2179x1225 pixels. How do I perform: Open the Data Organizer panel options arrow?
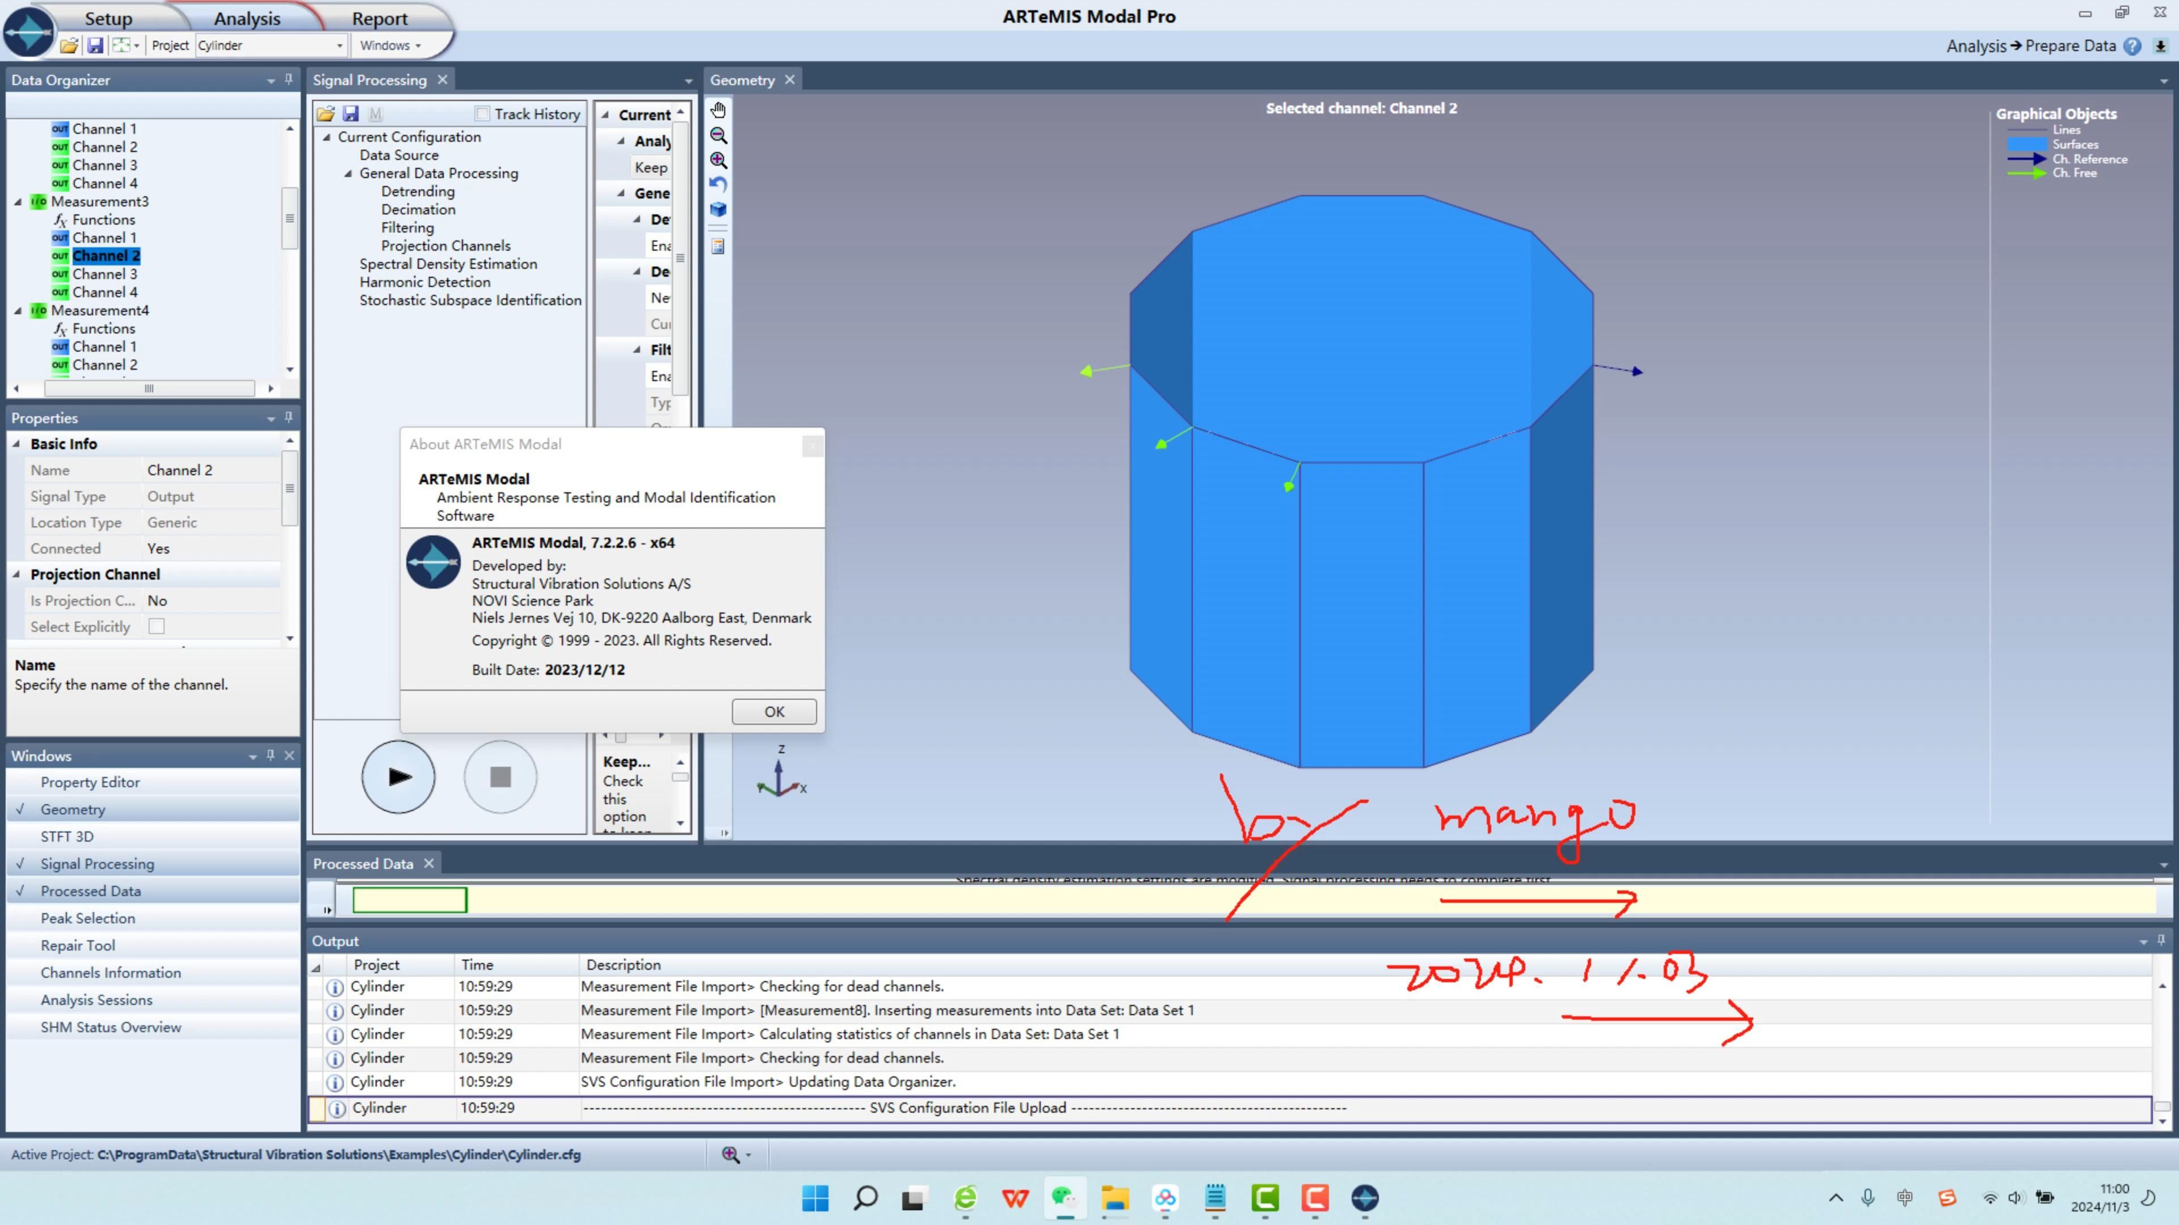[x=271, y=81]
